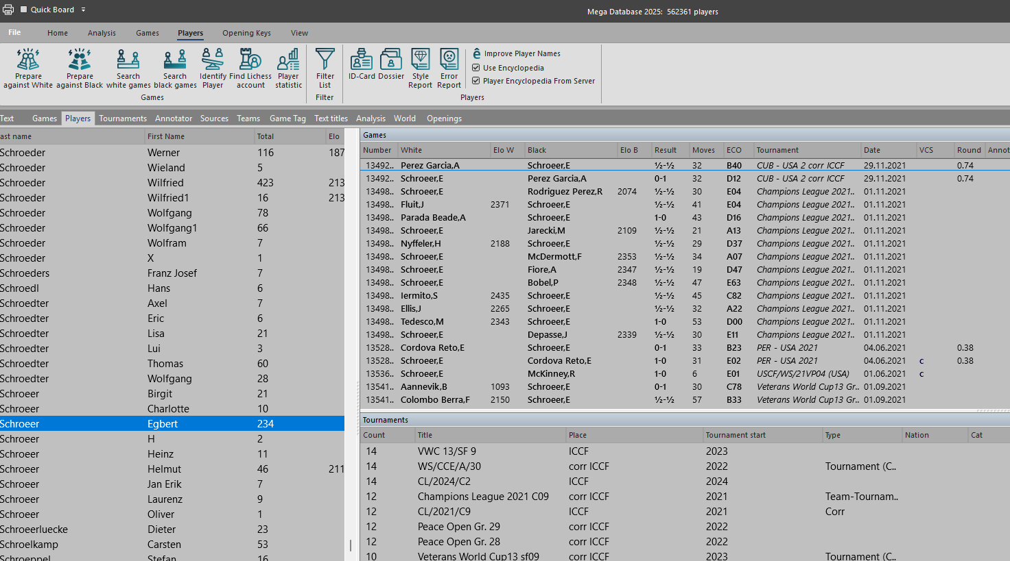Open the Opening Keys ribbon tab
This screenshot has width=1010, height=561.
246,33
